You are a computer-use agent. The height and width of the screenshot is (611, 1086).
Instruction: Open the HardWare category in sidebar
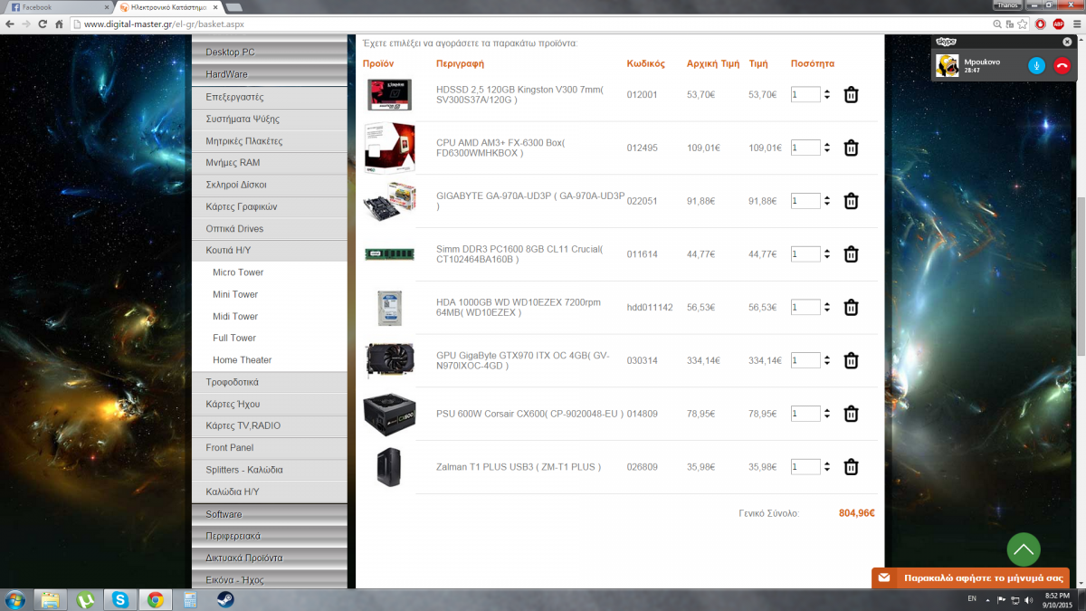270,74
